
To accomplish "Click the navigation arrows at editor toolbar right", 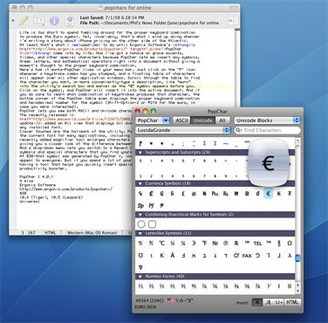I will tap(233, 21).
